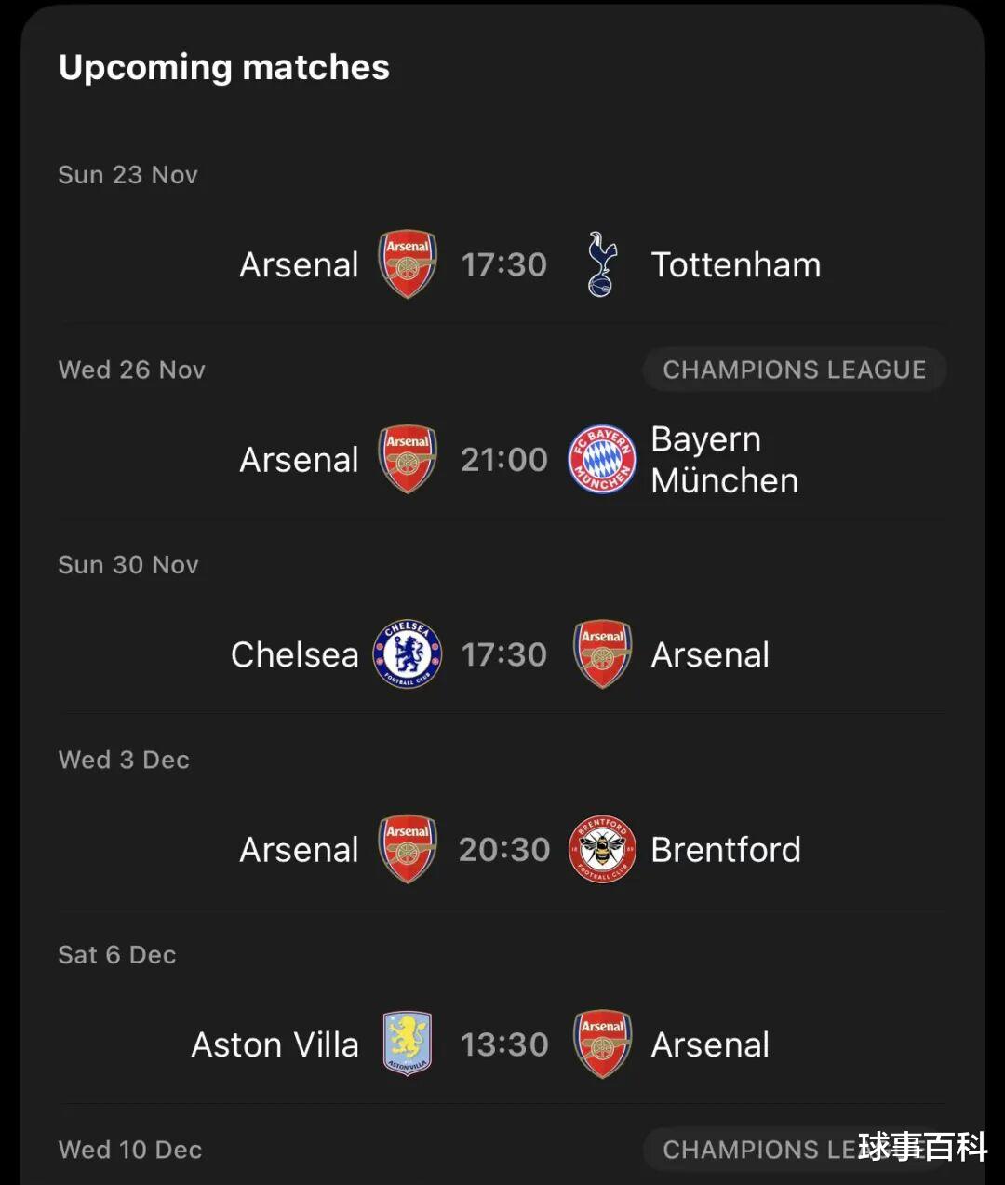Open Champions League tag on Wed 26 Nov
Viewport: 1005px width, 1185px height.
click(x=794, y=370)
